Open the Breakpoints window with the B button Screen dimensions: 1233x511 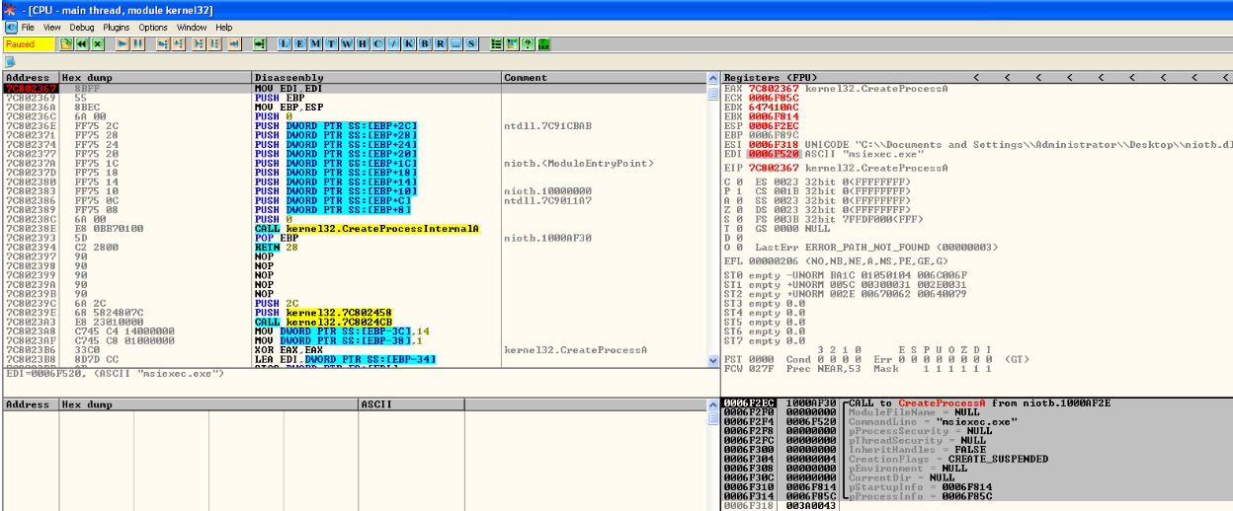tap(424, 44)
